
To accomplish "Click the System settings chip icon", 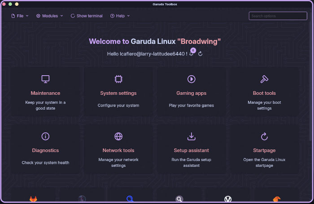I will tap(118, 79).
